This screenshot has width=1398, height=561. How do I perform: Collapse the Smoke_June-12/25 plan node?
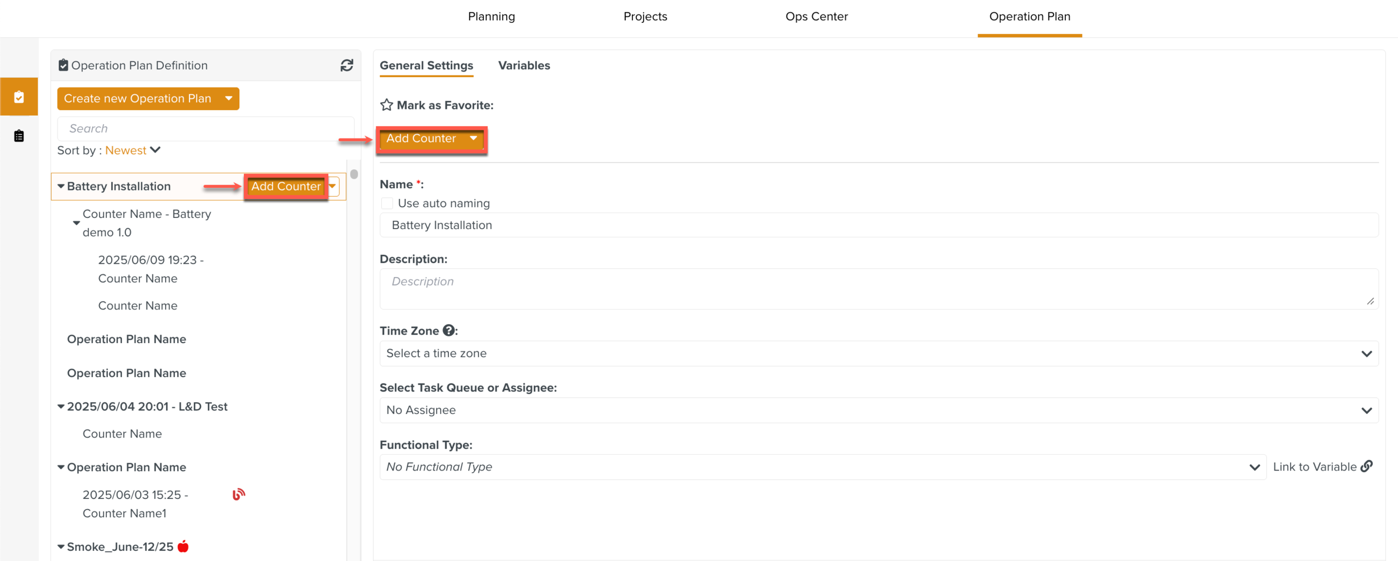(x=61, y=546)
